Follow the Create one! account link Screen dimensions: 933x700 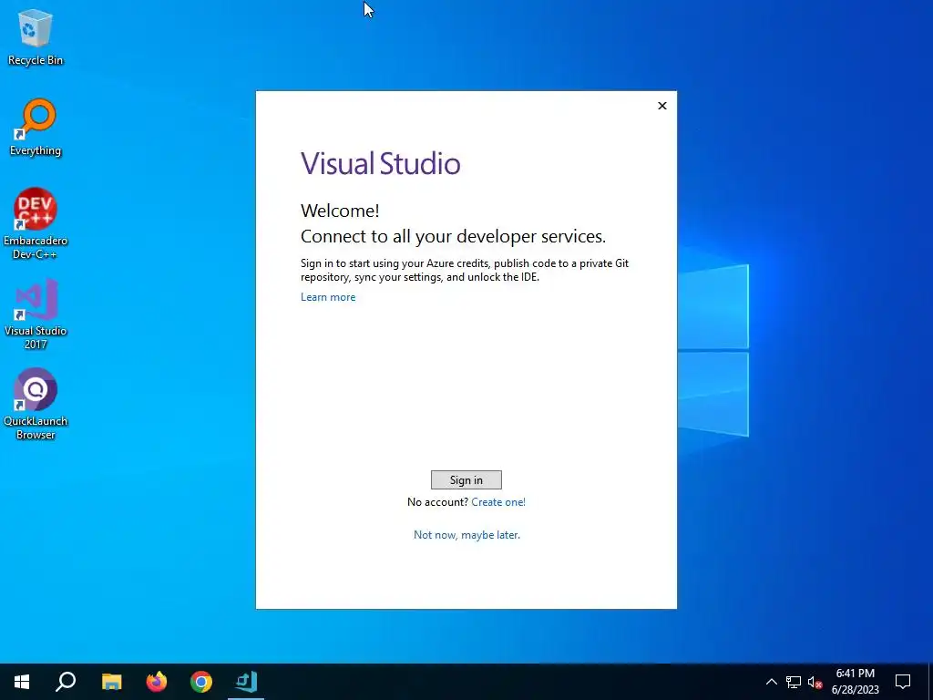pos(498,502)
